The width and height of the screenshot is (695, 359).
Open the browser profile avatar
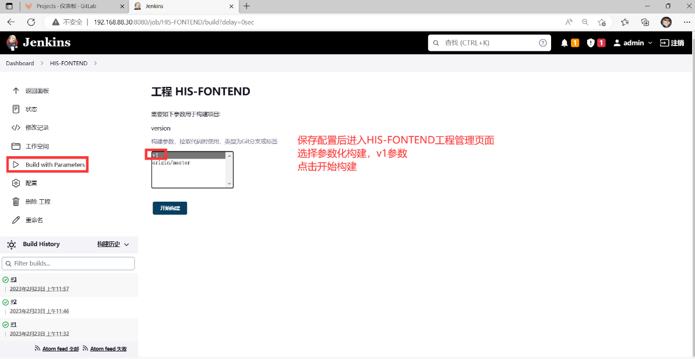pos(666,22)
